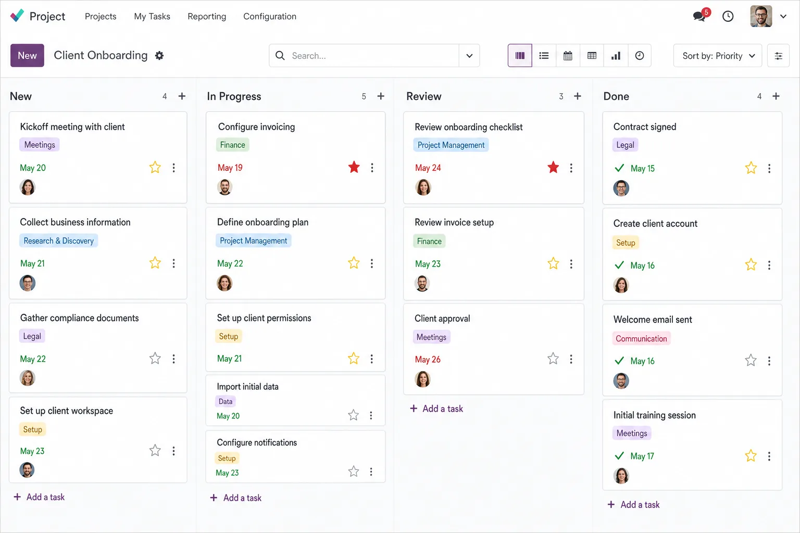This screenshot has height=533, width=800.
Task: Open the filter adjustments sliders icon
Action: 779,56
